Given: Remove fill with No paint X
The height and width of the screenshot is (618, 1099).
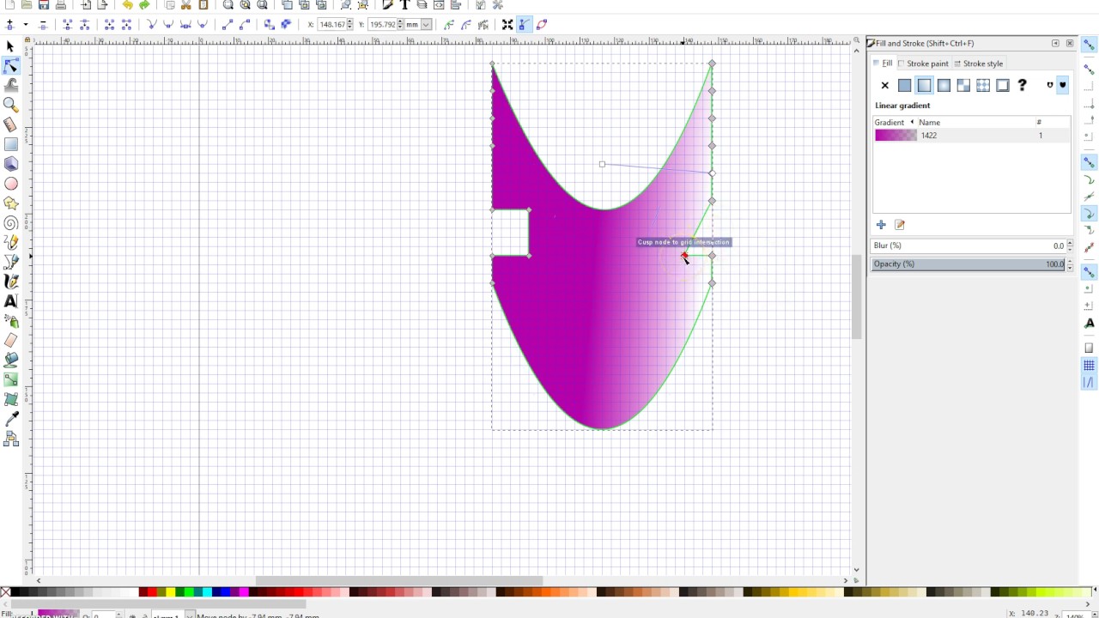Looking at the screenshot, I should tap(885, 85).
